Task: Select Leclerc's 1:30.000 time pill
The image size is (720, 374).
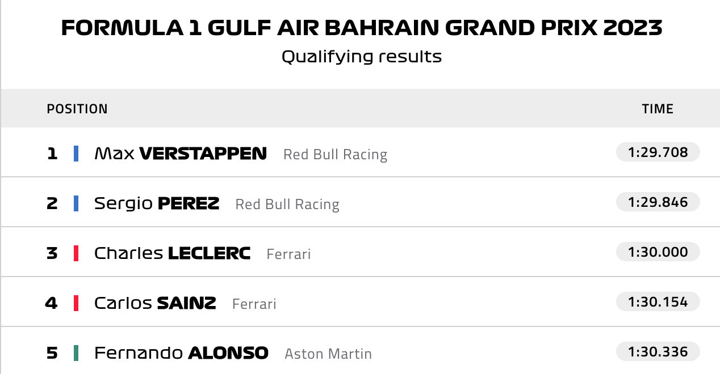Action: pyautogui.click(x=658, y=252)
